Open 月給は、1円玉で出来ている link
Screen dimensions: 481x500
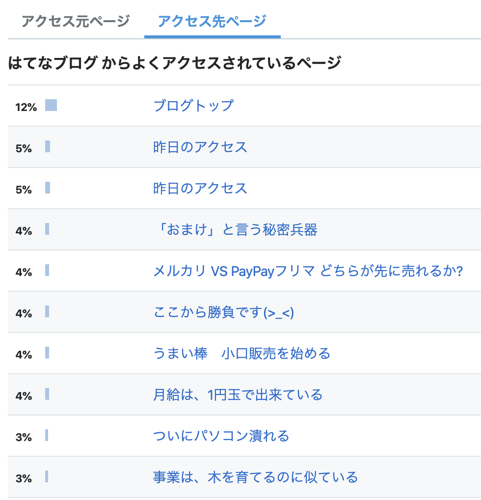pos(238,395)
